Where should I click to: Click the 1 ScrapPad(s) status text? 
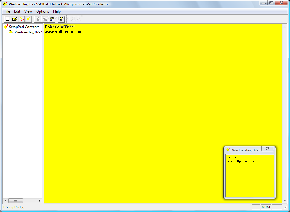click(14, 207)
